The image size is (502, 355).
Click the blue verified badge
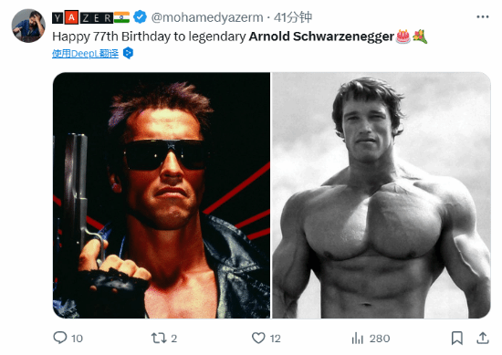tap(140, 17)
